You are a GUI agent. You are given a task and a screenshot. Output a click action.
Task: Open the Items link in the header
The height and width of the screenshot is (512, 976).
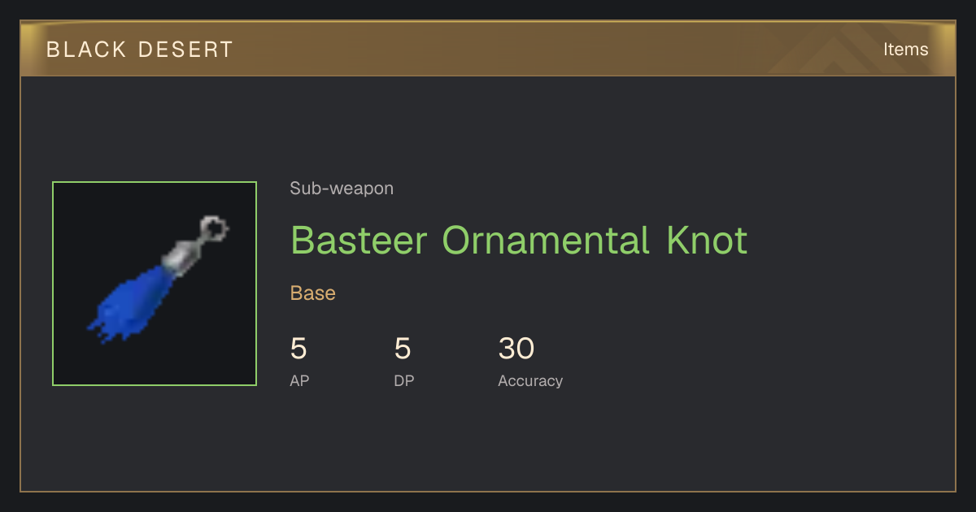tap(905, 49)
